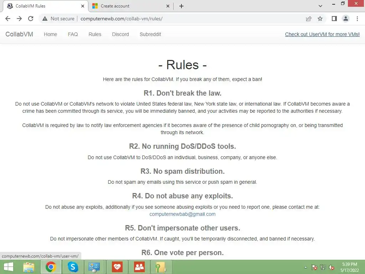Click heading 'R3. No spam distribution.'
Viewport: 365px width, 274px height.
click(x=182, y=171)
